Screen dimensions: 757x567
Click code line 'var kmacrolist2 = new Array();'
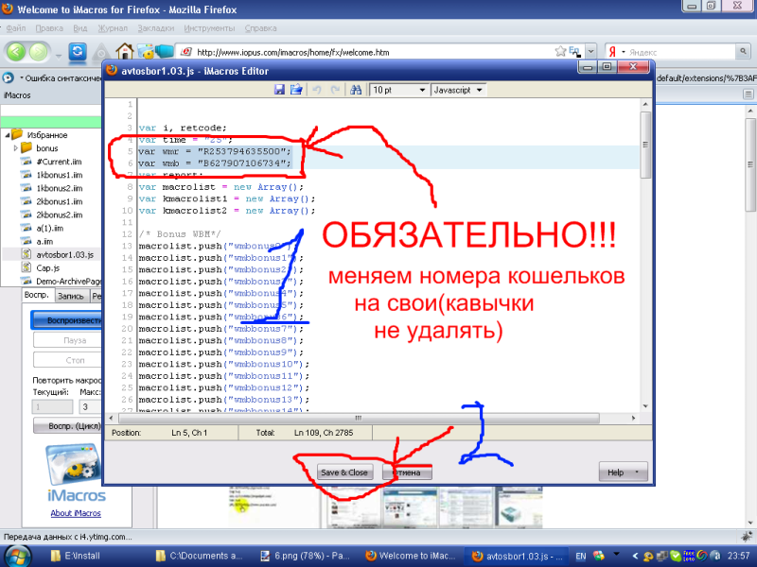click(x=227, y=211)
